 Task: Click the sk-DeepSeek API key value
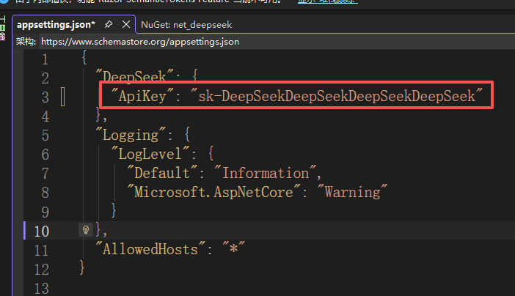tap(337, 96)
